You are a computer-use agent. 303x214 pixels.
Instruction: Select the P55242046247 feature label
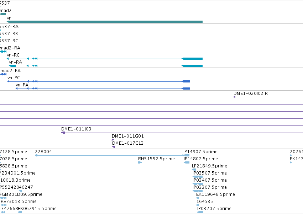(16, 187)
